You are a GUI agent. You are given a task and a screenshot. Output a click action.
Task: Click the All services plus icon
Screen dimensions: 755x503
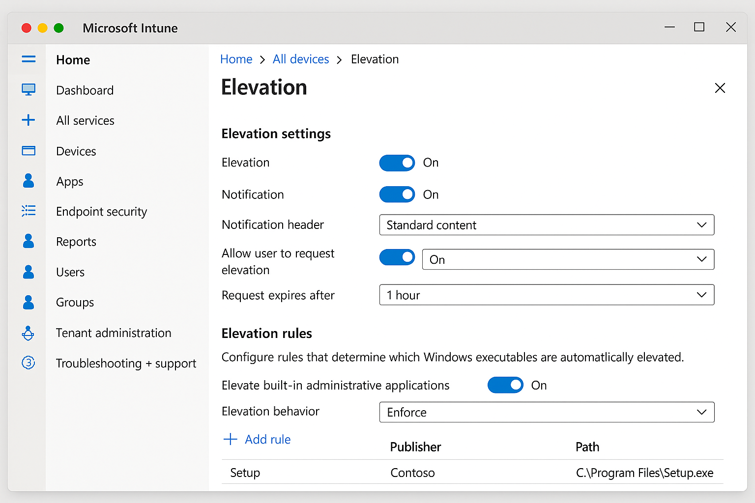pyautogui.click(x=29, y=120)
